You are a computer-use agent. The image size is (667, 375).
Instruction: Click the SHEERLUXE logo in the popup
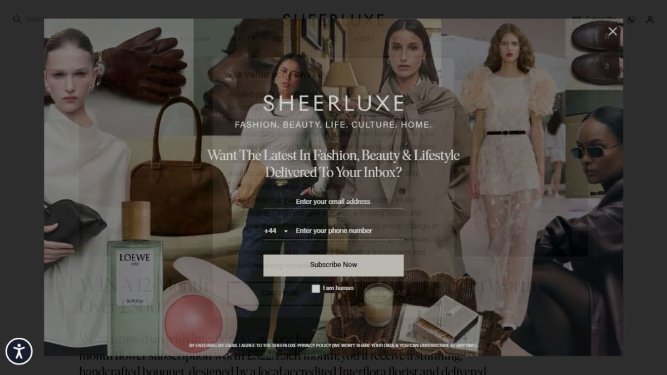[x=333, y=103]
